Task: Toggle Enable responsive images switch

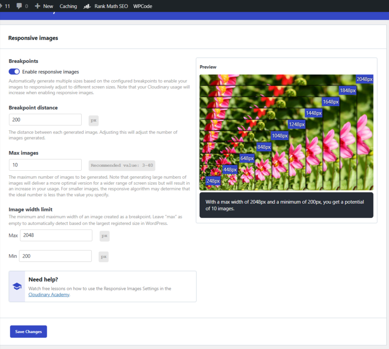Action: click(x=14, y=72)
